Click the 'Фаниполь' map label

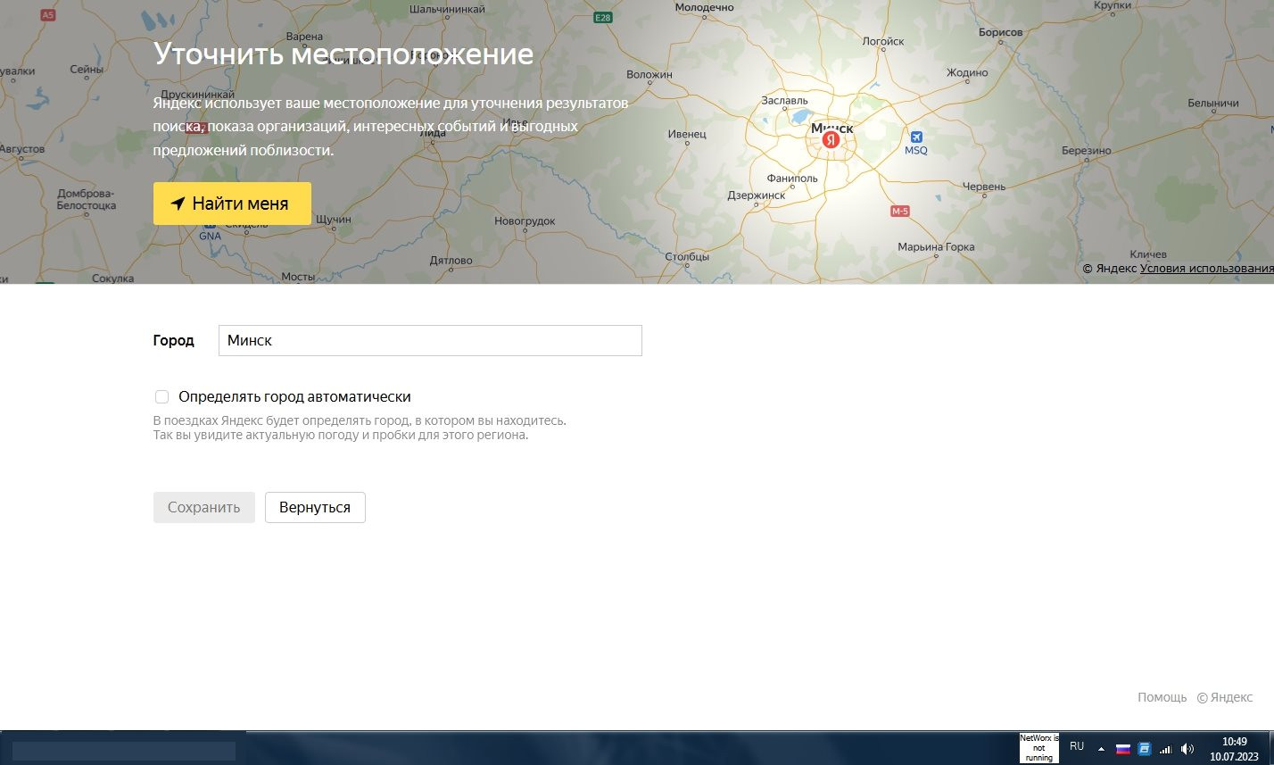pos(791,178)
